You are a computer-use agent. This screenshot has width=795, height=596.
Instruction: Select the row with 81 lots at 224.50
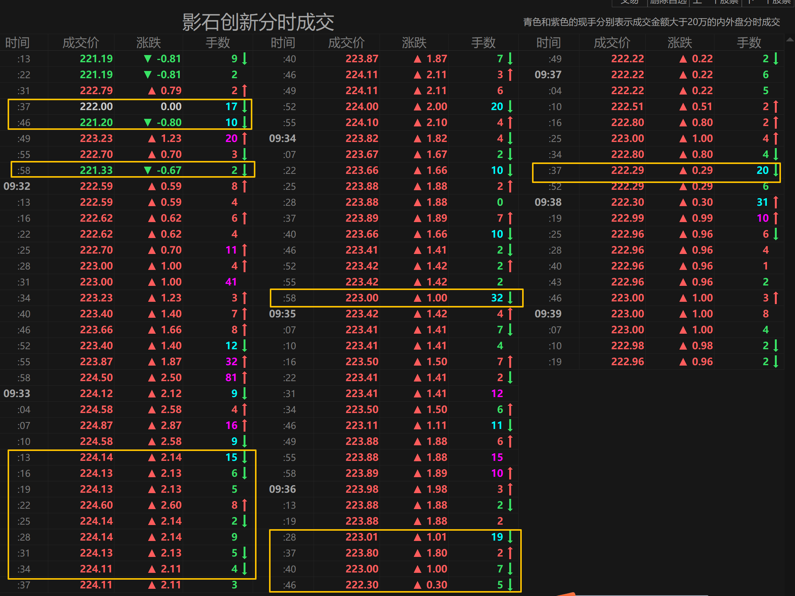[x=96, y=378]
